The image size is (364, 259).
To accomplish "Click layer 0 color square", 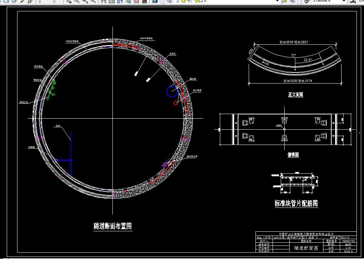I will [201, 1].
